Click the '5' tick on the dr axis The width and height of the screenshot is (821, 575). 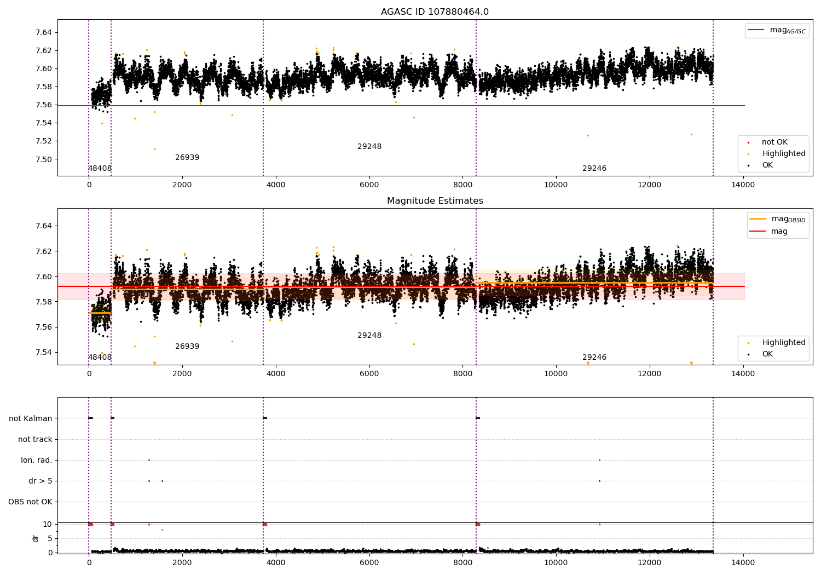click(50, 538)
